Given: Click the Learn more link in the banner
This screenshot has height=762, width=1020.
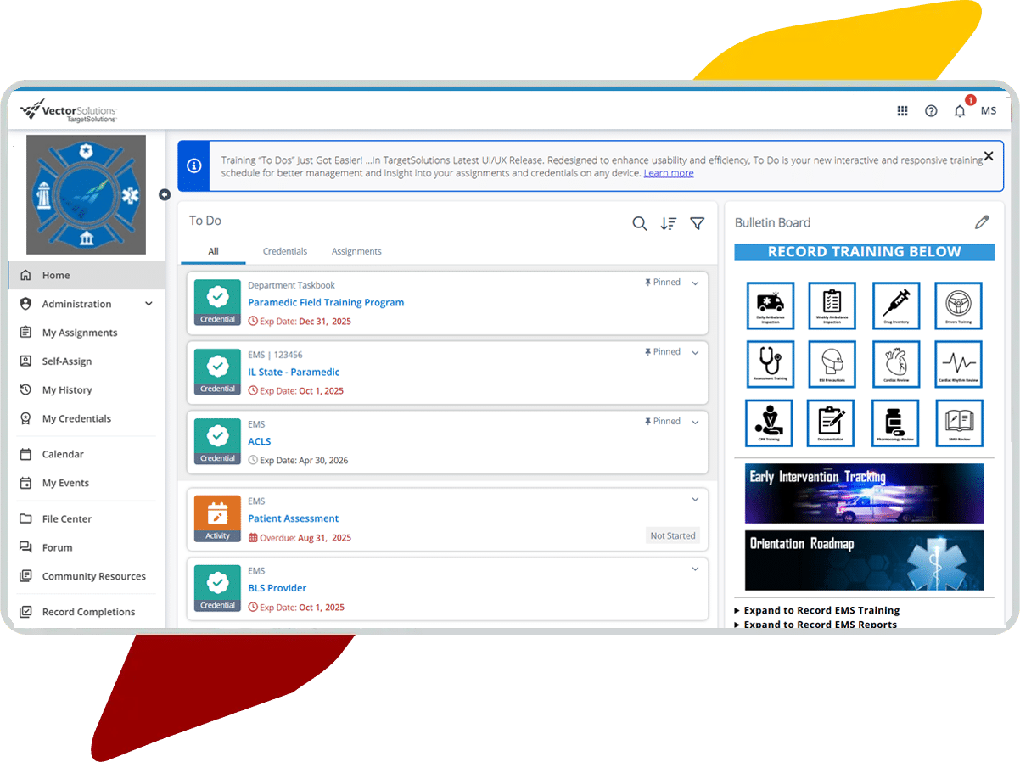Looking at the screenshot, I should click(x=669, y=172).
